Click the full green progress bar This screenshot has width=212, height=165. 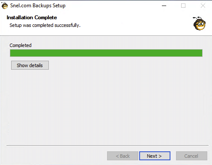click(106, 53)
